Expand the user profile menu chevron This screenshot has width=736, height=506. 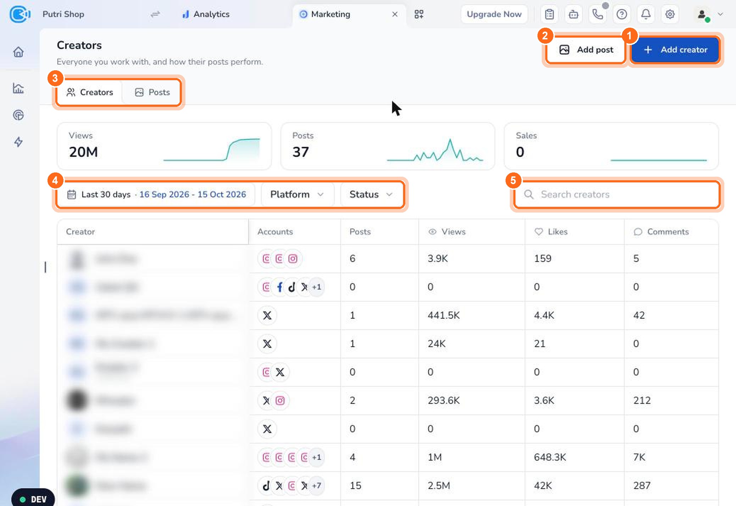720,14
